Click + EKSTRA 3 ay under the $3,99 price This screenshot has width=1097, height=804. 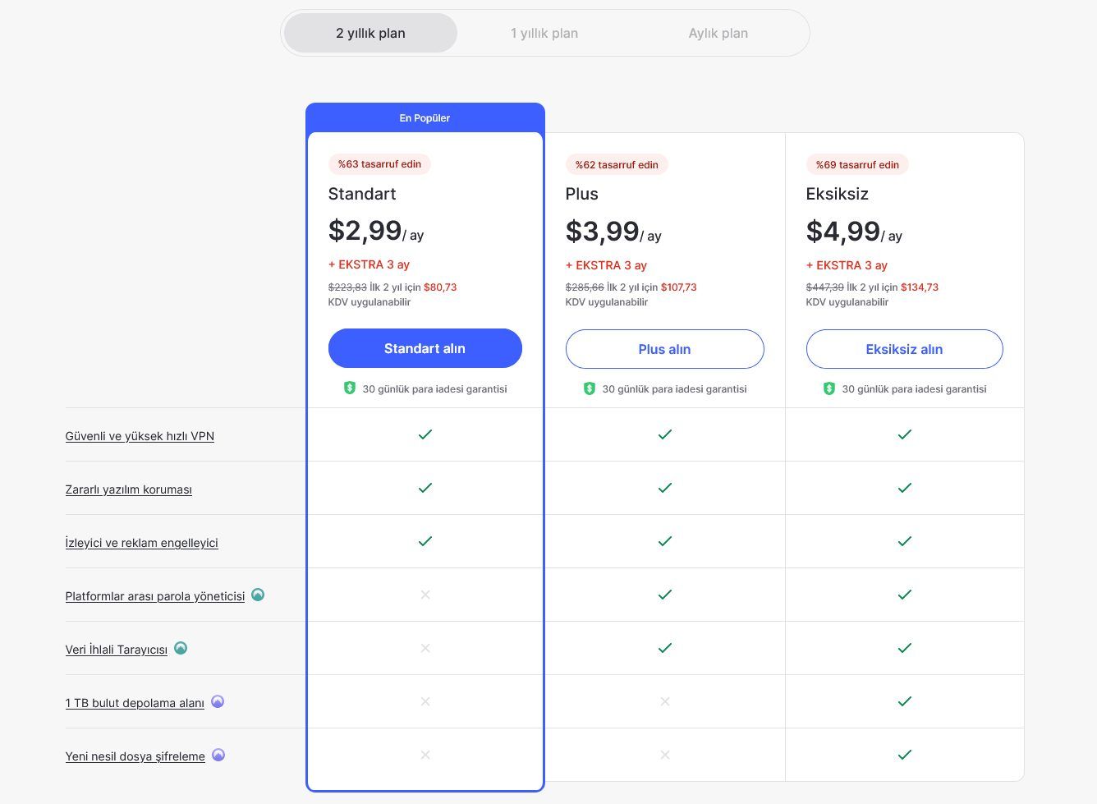(x=606, y=265)
